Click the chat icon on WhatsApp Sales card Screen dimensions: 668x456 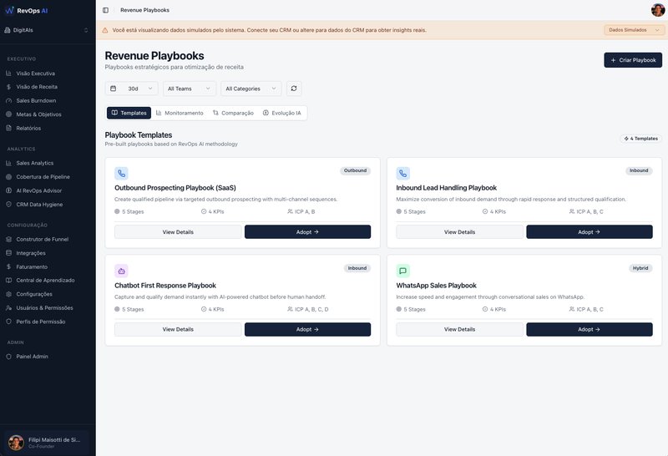pyautogui.click(x=403, y=271)
